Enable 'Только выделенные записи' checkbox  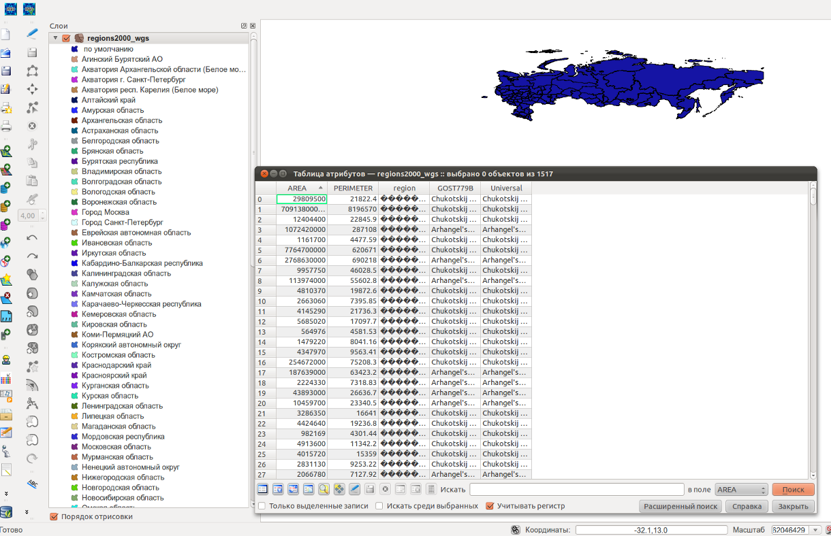pos(262,506)
